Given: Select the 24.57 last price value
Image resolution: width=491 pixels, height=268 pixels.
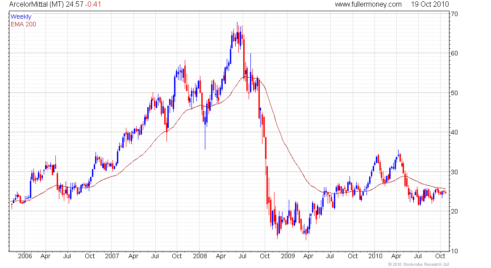Looking at the screenshot, I should [74, 4].
